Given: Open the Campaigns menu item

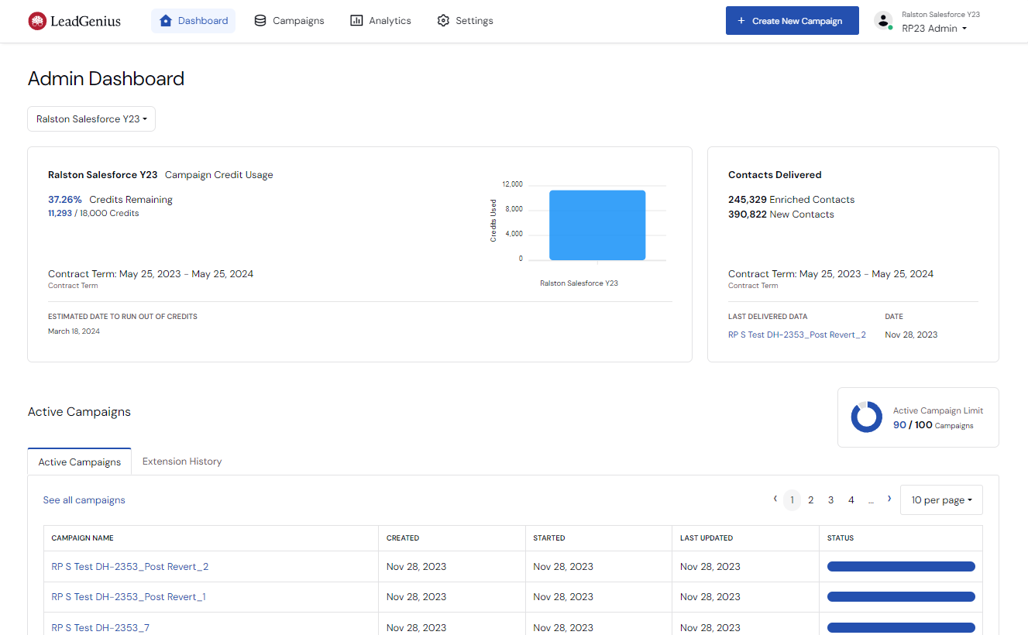Looking at the screenshot, I should [x=290, y=21].
